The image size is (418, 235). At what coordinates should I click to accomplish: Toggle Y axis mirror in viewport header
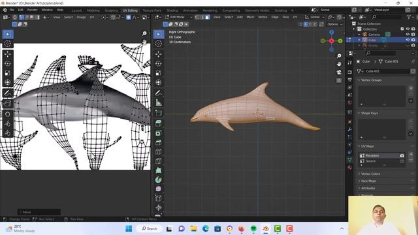pos(310,24)
